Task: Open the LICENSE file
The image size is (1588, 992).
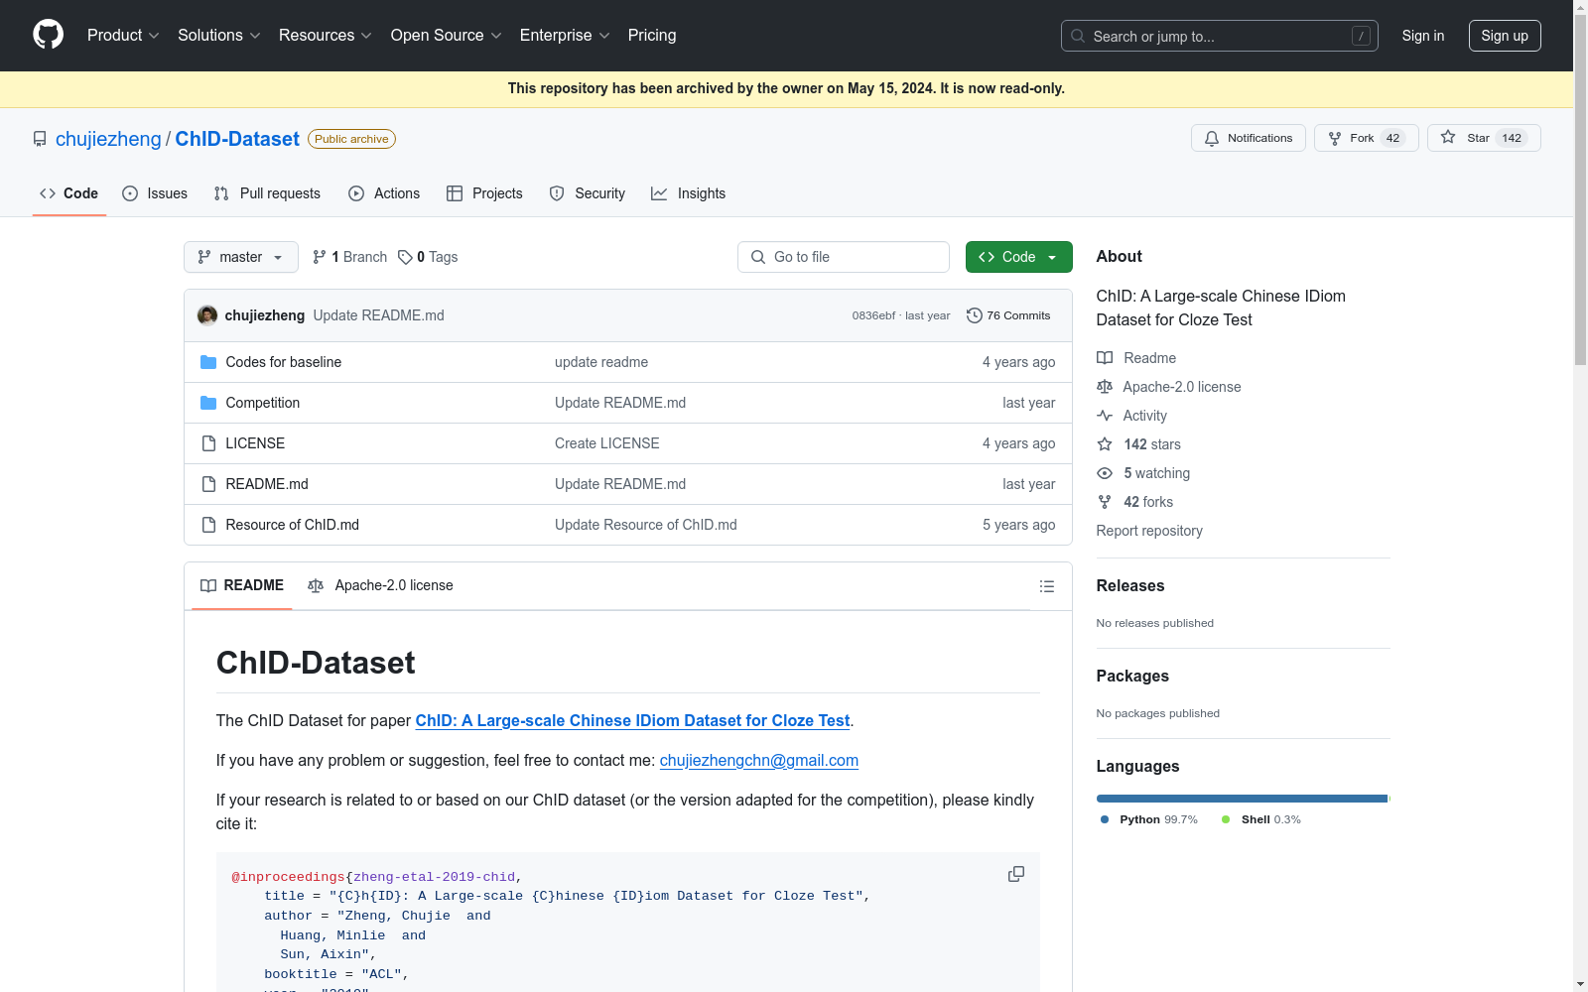Action: tap(255, 443)
